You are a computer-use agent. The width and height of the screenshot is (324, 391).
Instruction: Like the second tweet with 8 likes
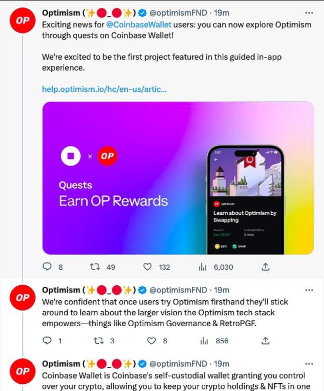coord(151,341)
